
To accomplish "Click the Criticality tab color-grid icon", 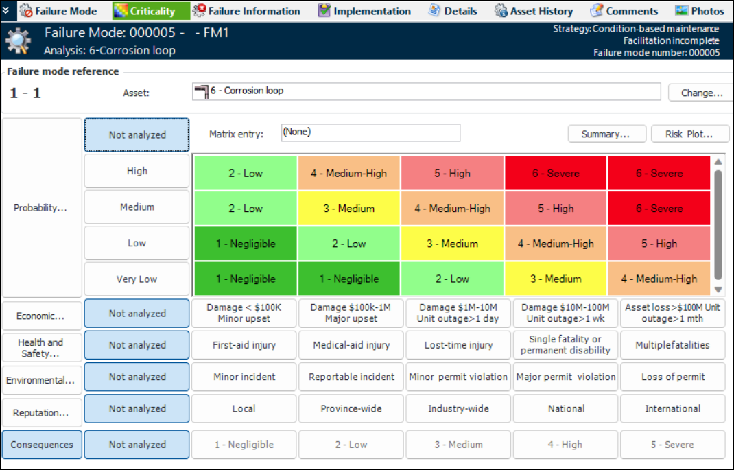I will [121, 11].
